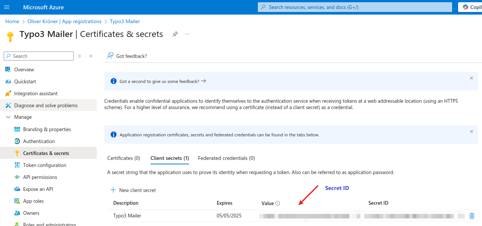The image size is (482, 226).
Task: Click the info icon next to Value
Action: point(277,203)
